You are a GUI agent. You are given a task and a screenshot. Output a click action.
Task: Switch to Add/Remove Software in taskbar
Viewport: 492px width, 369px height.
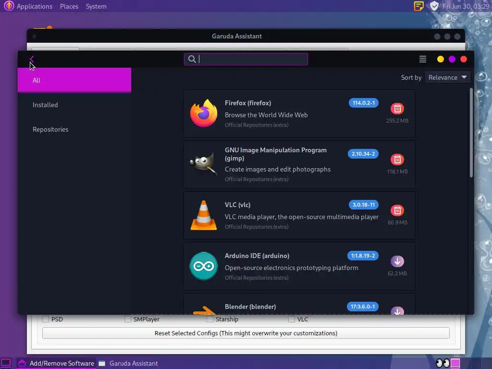(57, 363)
